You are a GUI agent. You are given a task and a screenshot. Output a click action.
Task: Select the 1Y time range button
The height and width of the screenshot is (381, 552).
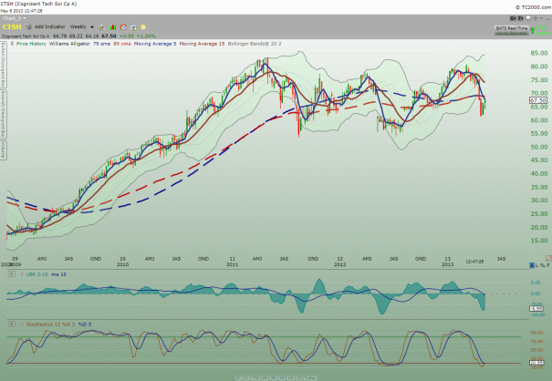(246, 378)
